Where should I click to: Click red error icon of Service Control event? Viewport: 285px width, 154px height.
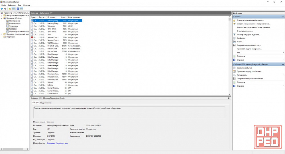click(x=32, y=38)
